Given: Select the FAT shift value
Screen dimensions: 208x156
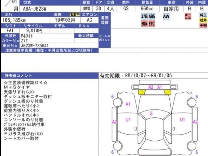Looking at the screenshot, I should click(10, 30).
